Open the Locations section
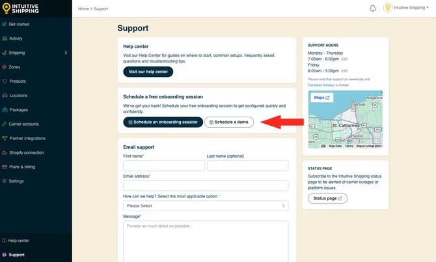This screenshot has width=436, height=262. (18, 95)
